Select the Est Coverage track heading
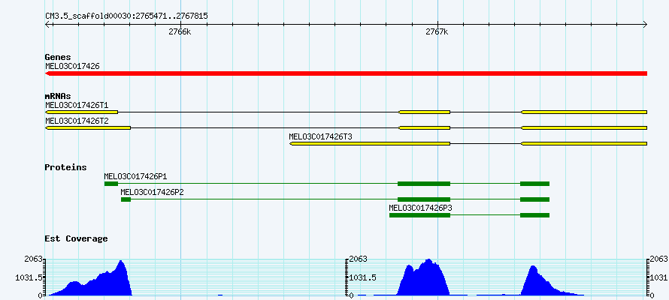 [77, 238]
